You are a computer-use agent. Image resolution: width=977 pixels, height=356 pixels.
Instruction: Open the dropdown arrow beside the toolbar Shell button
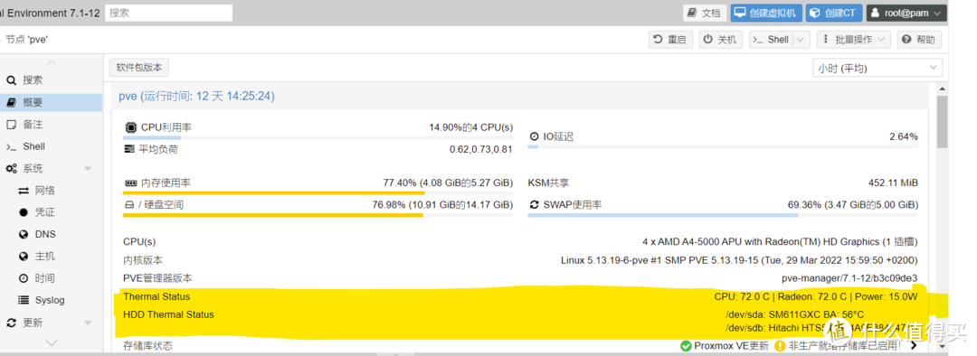coord(802,40)
